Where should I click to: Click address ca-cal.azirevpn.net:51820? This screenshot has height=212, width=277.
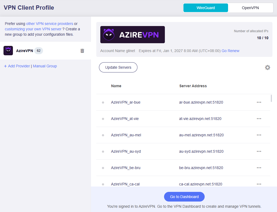click(201, 184)
